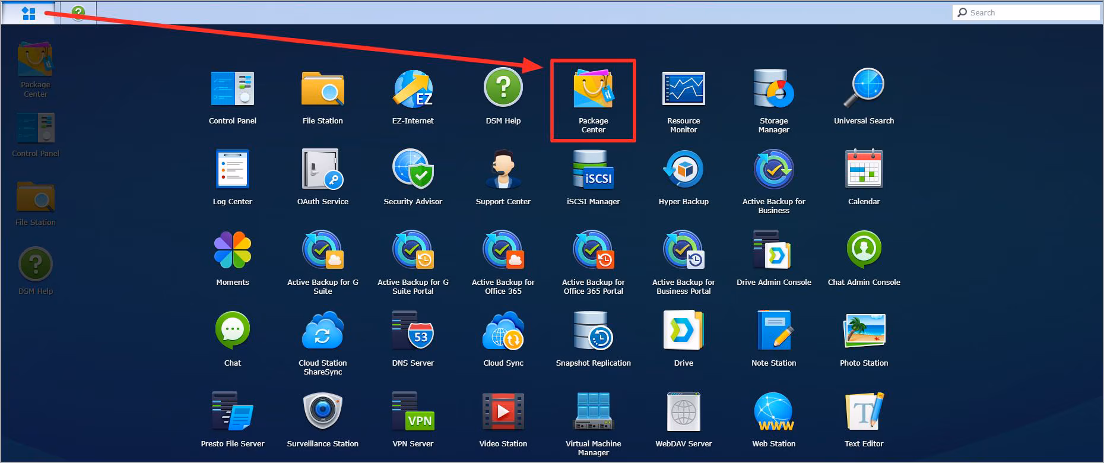Open Active Backup for Business Portal
The width and height of the screenshot is (1104, 463).
(x=684, y=262)
